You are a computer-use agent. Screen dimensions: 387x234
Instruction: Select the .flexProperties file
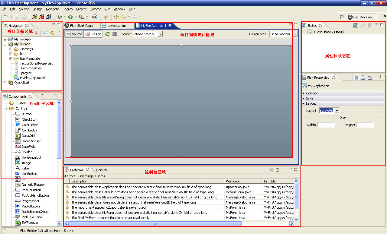coord(31,68)
